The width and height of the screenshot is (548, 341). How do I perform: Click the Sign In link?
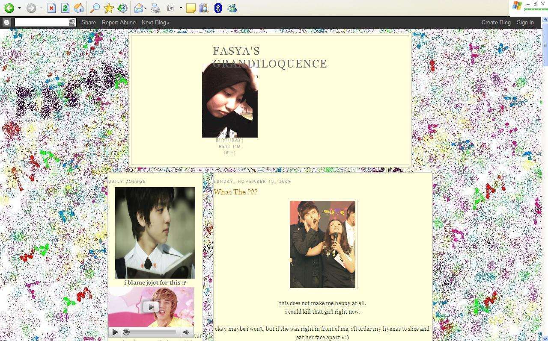point(525,22)
